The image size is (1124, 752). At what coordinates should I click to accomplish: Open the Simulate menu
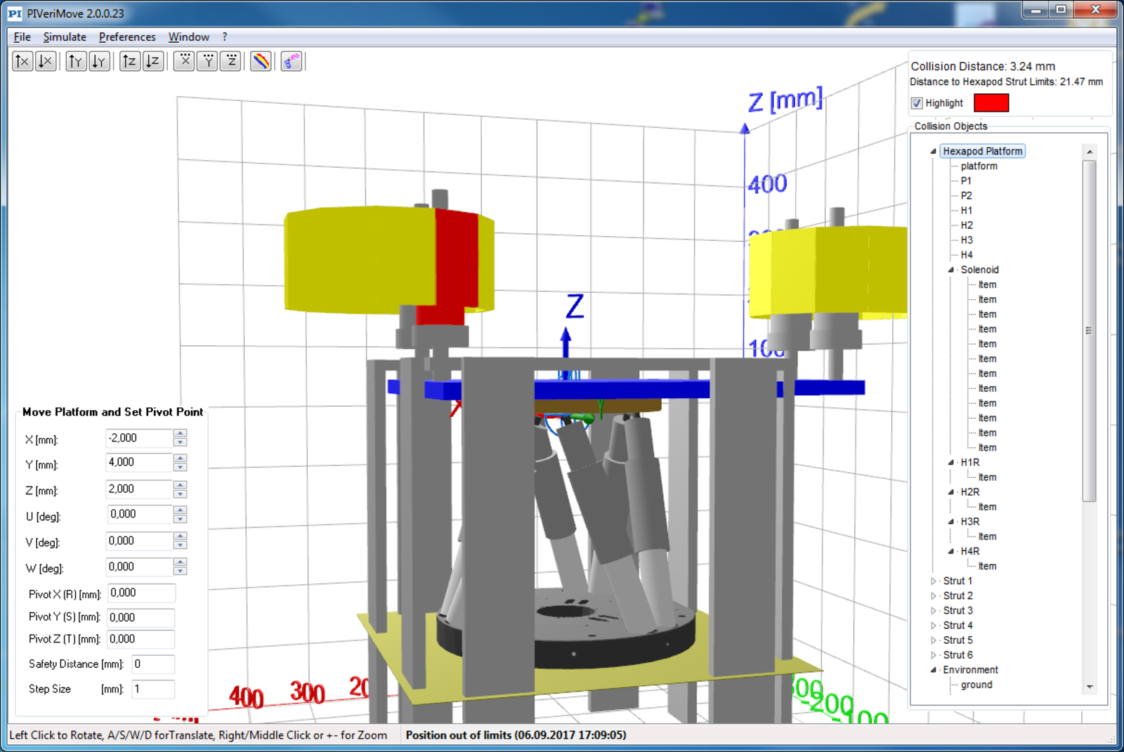pos(65,37)
